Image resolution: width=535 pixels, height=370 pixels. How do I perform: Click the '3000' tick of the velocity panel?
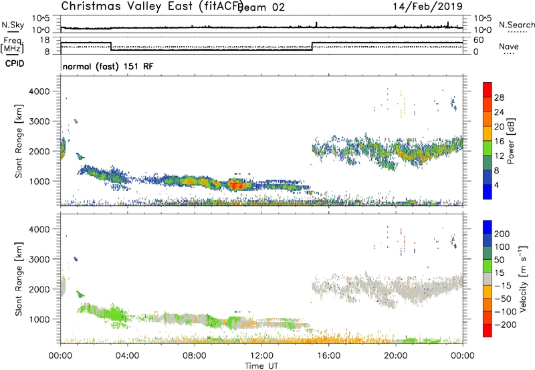tap(39, 259)
